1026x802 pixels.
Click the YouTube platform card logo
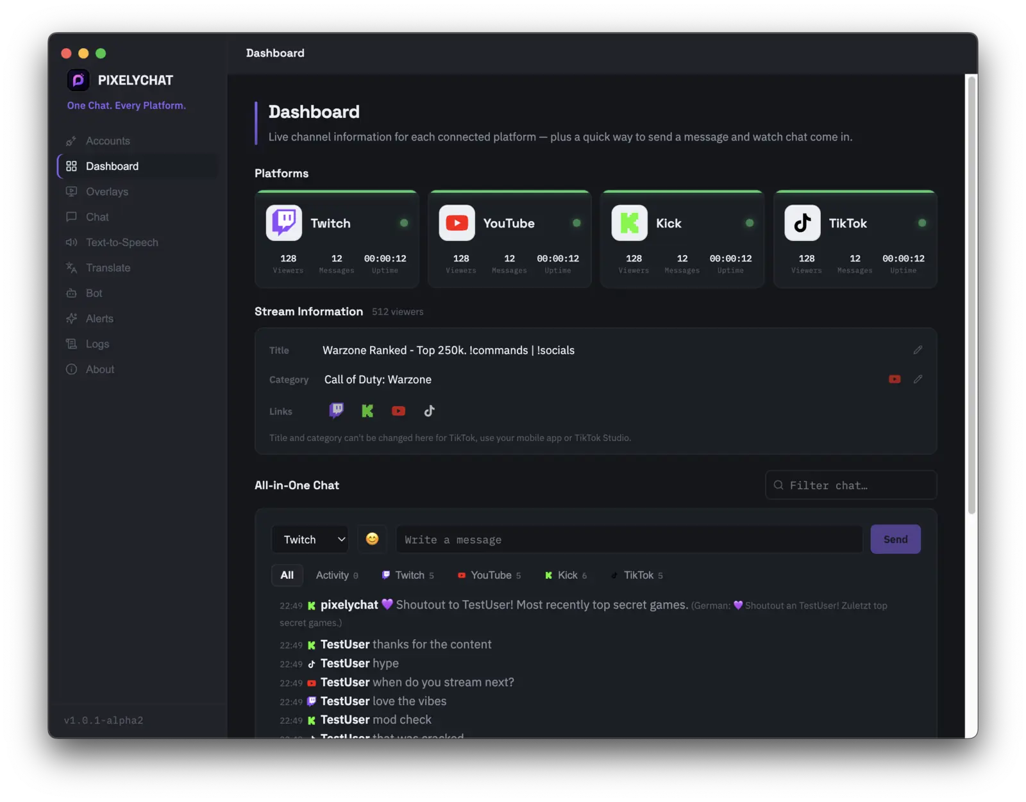[457, 223]
